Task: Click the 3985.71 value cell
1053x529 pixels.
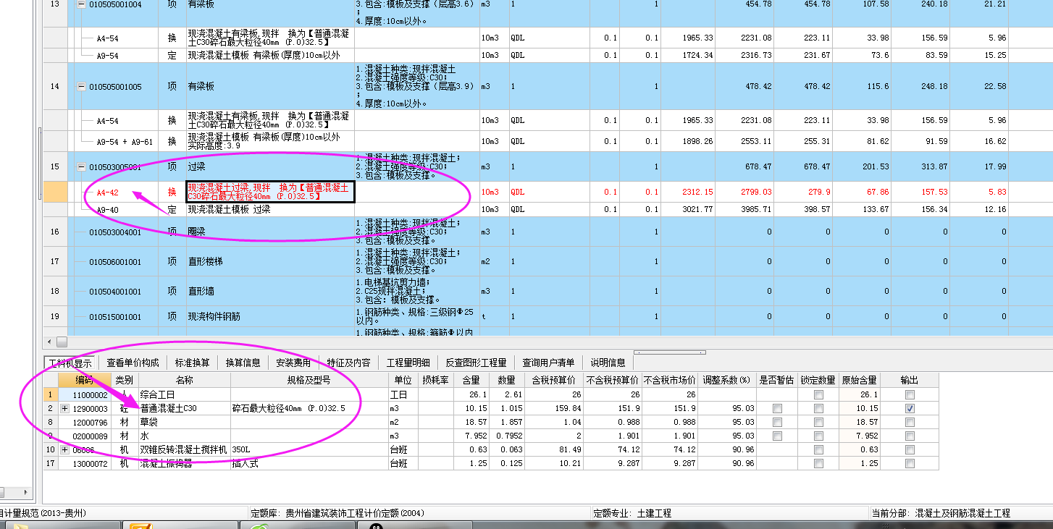Action: (745, 209)
